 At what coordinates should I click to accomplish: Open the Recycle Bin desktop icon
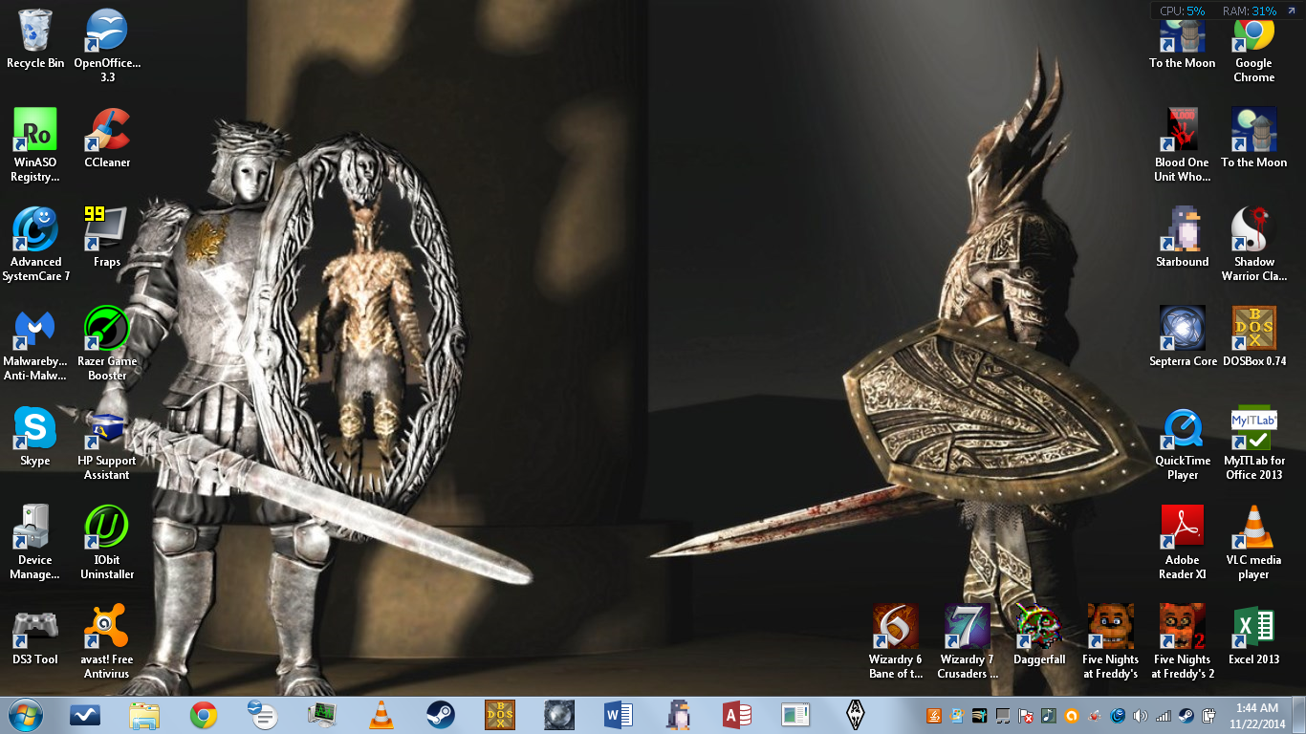pos(35,38)
